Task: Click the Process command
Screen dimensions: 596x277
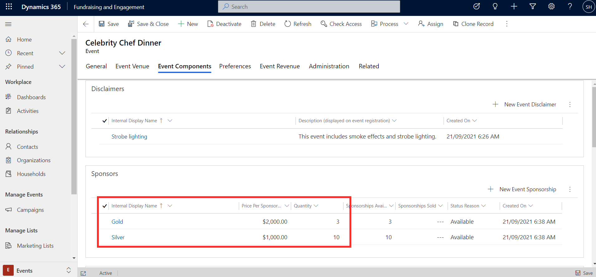Action: (385, 24)
